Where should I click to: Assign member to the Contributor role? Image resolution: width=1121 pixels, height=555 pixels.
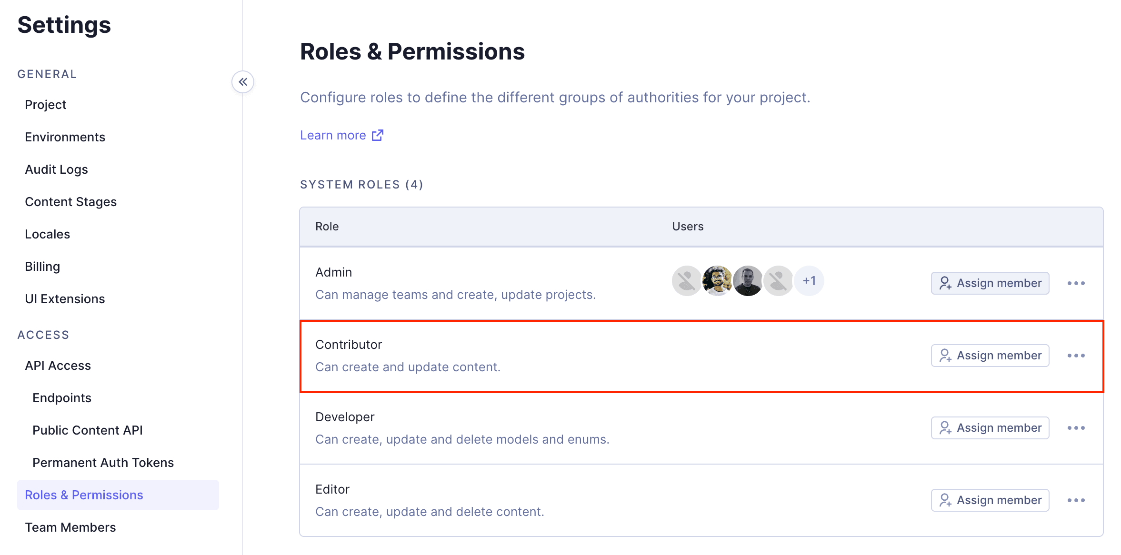990,356
